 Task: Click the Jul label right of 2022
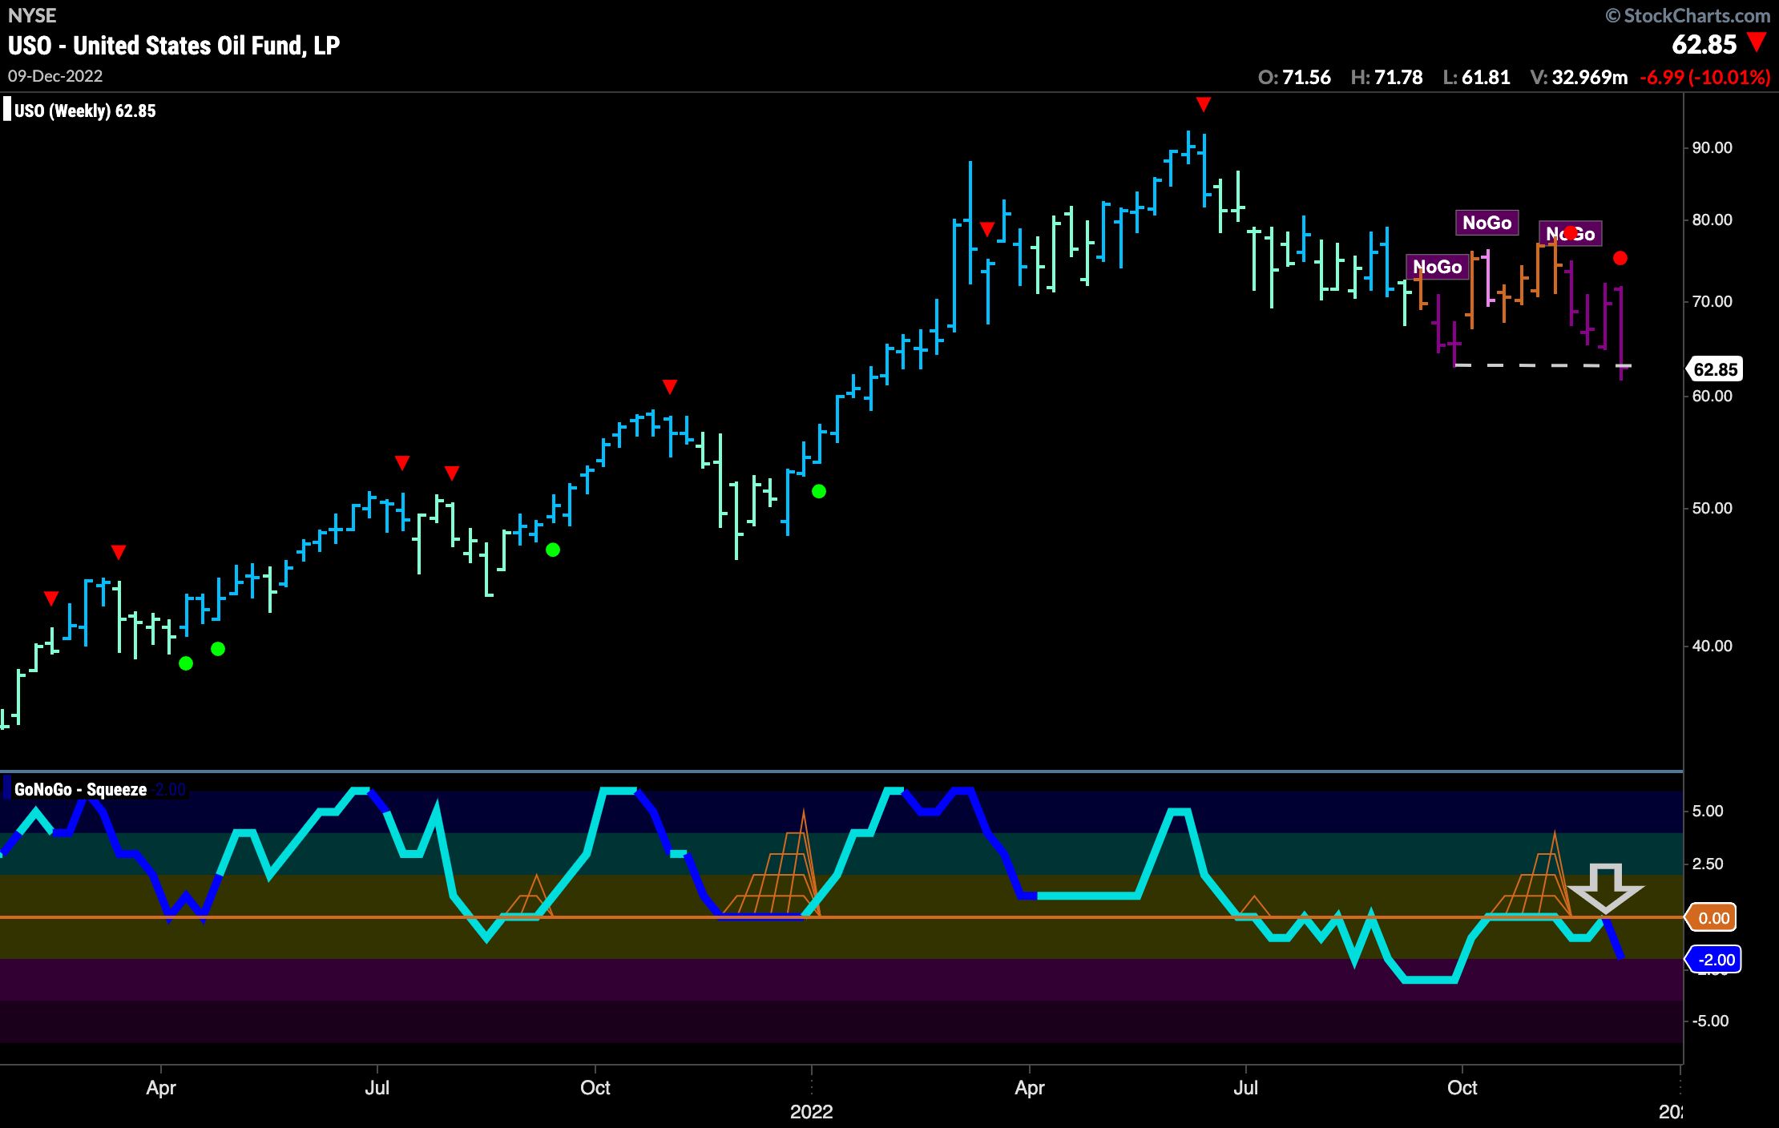click(1246, 1087)
